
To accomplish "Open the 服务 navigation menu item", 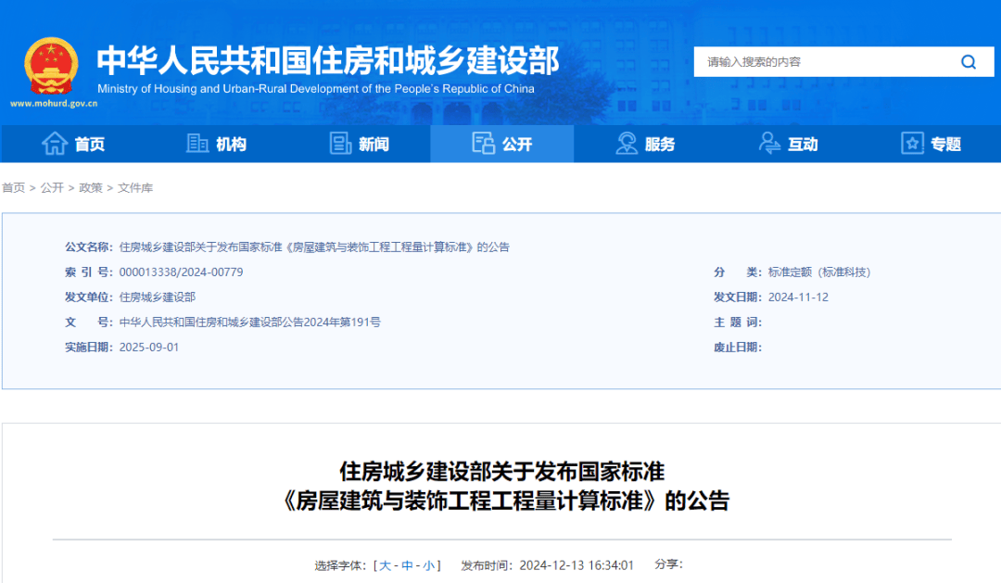I will tap(660, 145).
